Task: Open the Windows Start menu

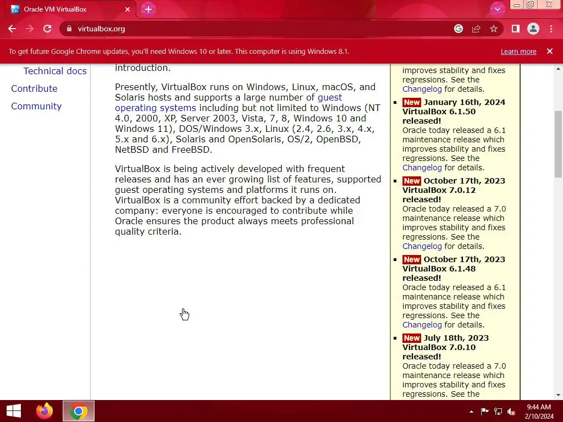Action: click(x=14, y=411)
